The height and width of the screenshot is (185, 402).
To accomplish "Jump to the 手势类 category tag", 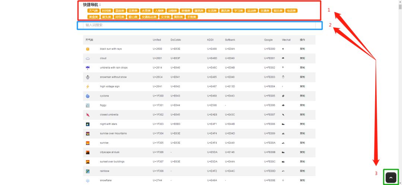I will [192, 17].
